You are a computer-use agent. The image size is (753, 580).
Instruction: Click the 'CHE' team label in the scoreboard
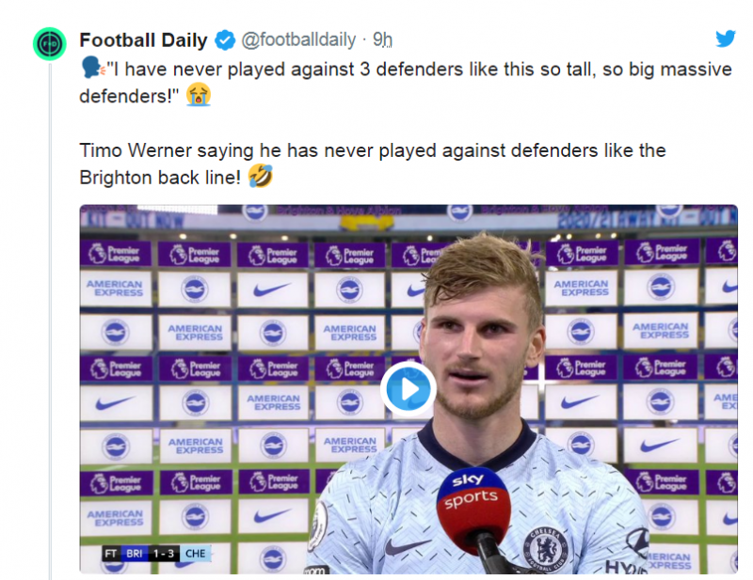coord(196,554)
